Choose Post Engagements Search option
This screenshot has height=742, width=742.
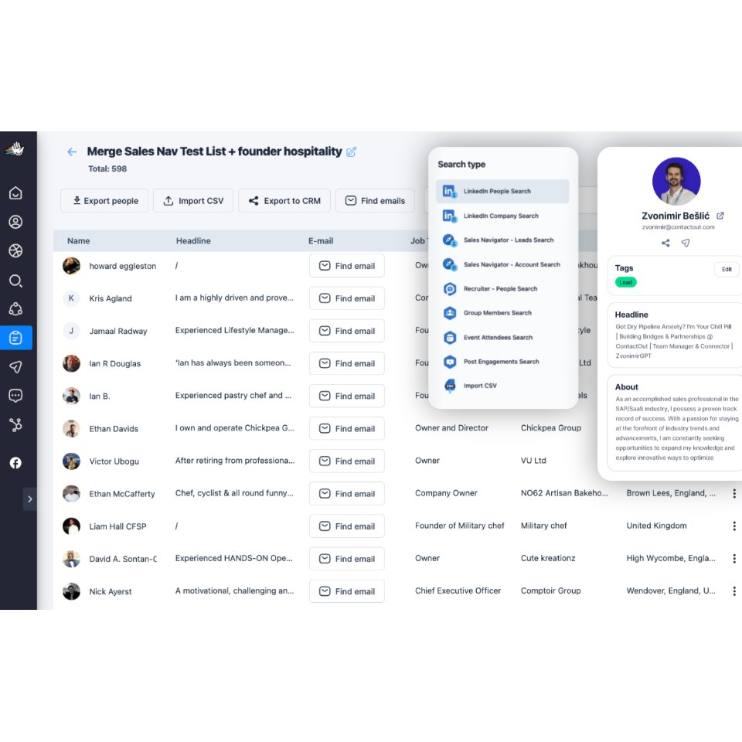502,362
